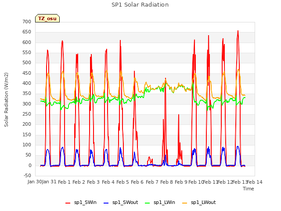Click the 200 y-axis tick label
Viewport: 281px width, 211px height.
click(27, 124)
